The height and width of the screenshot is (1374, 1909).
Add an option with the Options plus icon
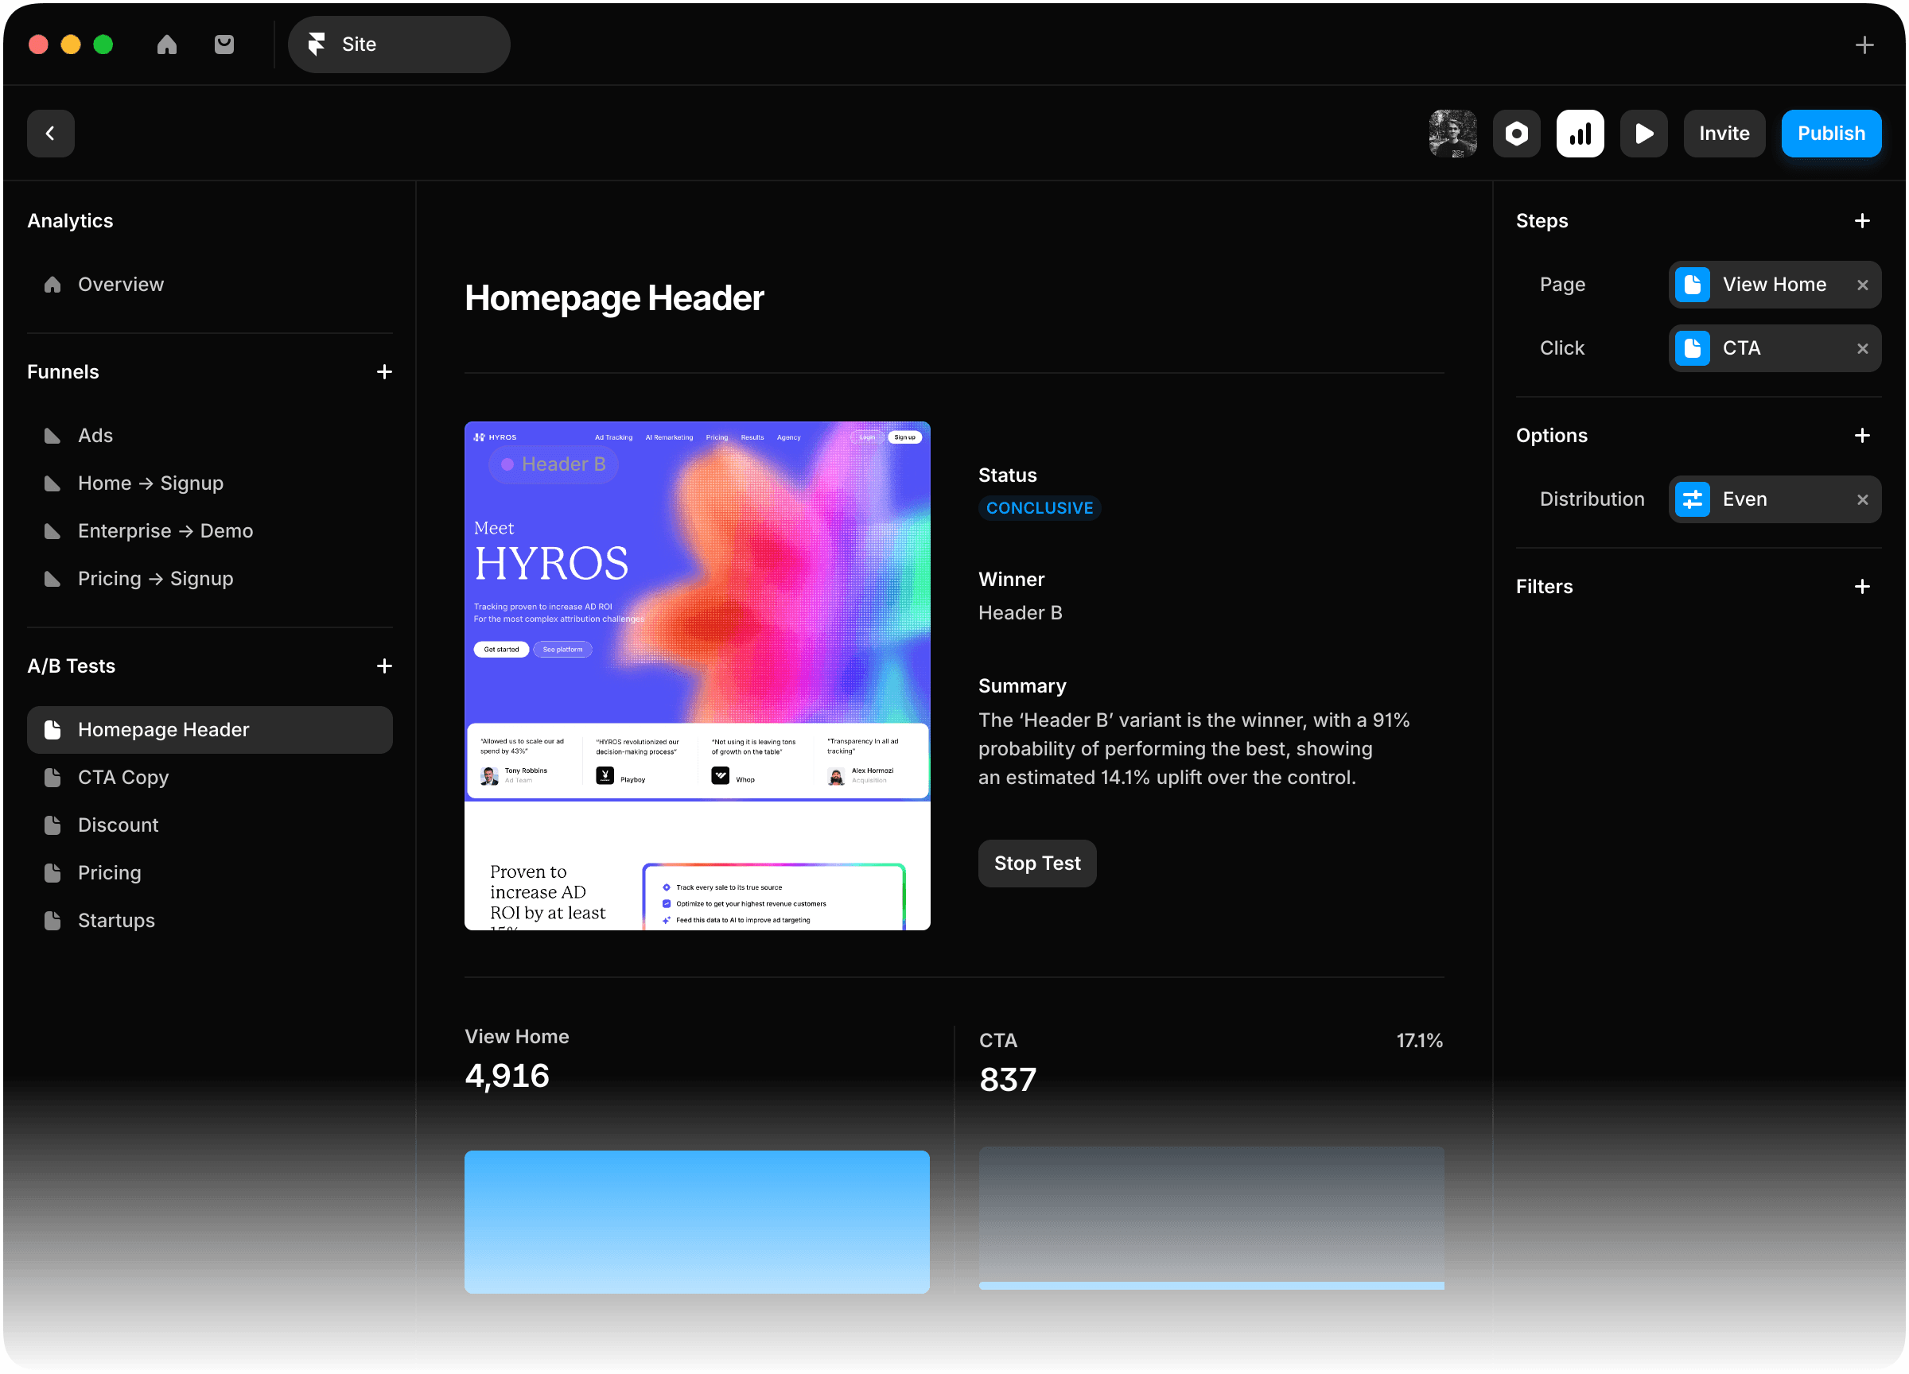point(1862,435)
